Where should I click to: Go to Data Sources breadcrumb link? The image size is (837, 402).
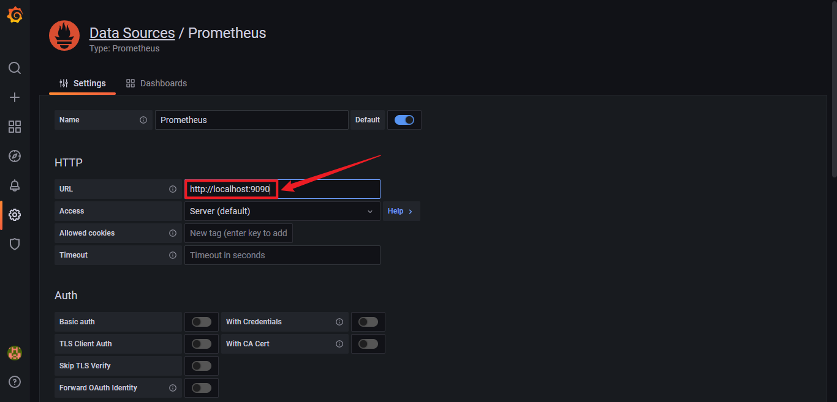pyautogui.click(x=132, y=33)
